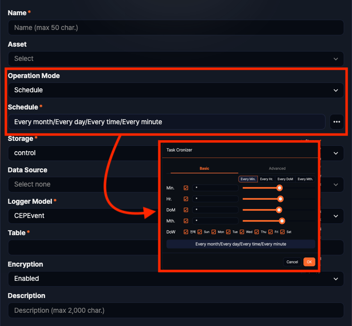Select the Every Mth. preset
352x326 pixels.
click(x=305, y=179)
